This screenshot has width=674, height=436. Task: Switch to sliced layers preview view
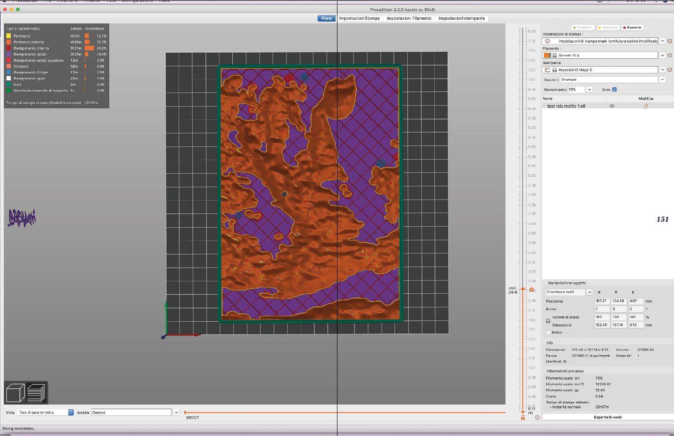pos(36,393)
